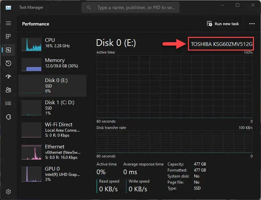
Task: Click the Read speed 0 KB/s value
Action: coord(108,189)
